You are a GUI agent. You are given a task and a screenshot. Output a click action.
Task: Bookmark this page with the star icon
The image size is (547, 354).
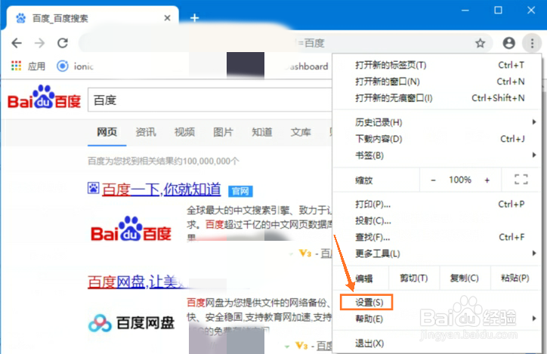coord(481,43)
